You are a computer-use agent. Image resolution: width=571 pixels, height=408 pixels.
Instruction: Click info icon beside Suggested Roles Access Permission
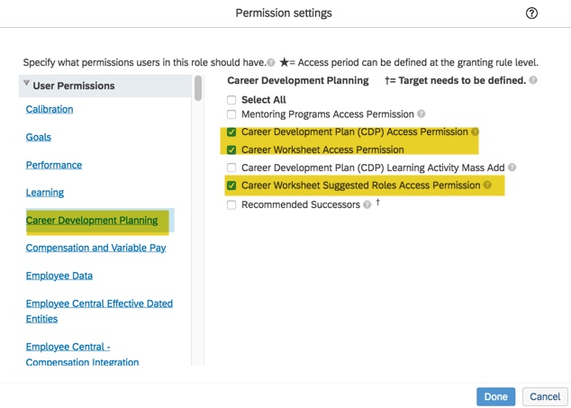click(x=487, y=186)
